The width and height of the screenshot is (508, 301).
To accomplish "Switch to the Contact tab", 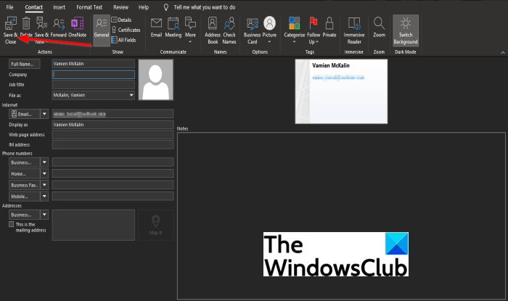I will click(x=33, y=7).
